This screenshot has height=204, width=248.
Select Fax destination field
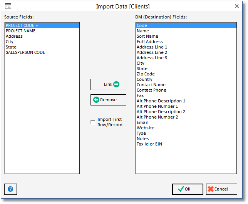(186, 95)
